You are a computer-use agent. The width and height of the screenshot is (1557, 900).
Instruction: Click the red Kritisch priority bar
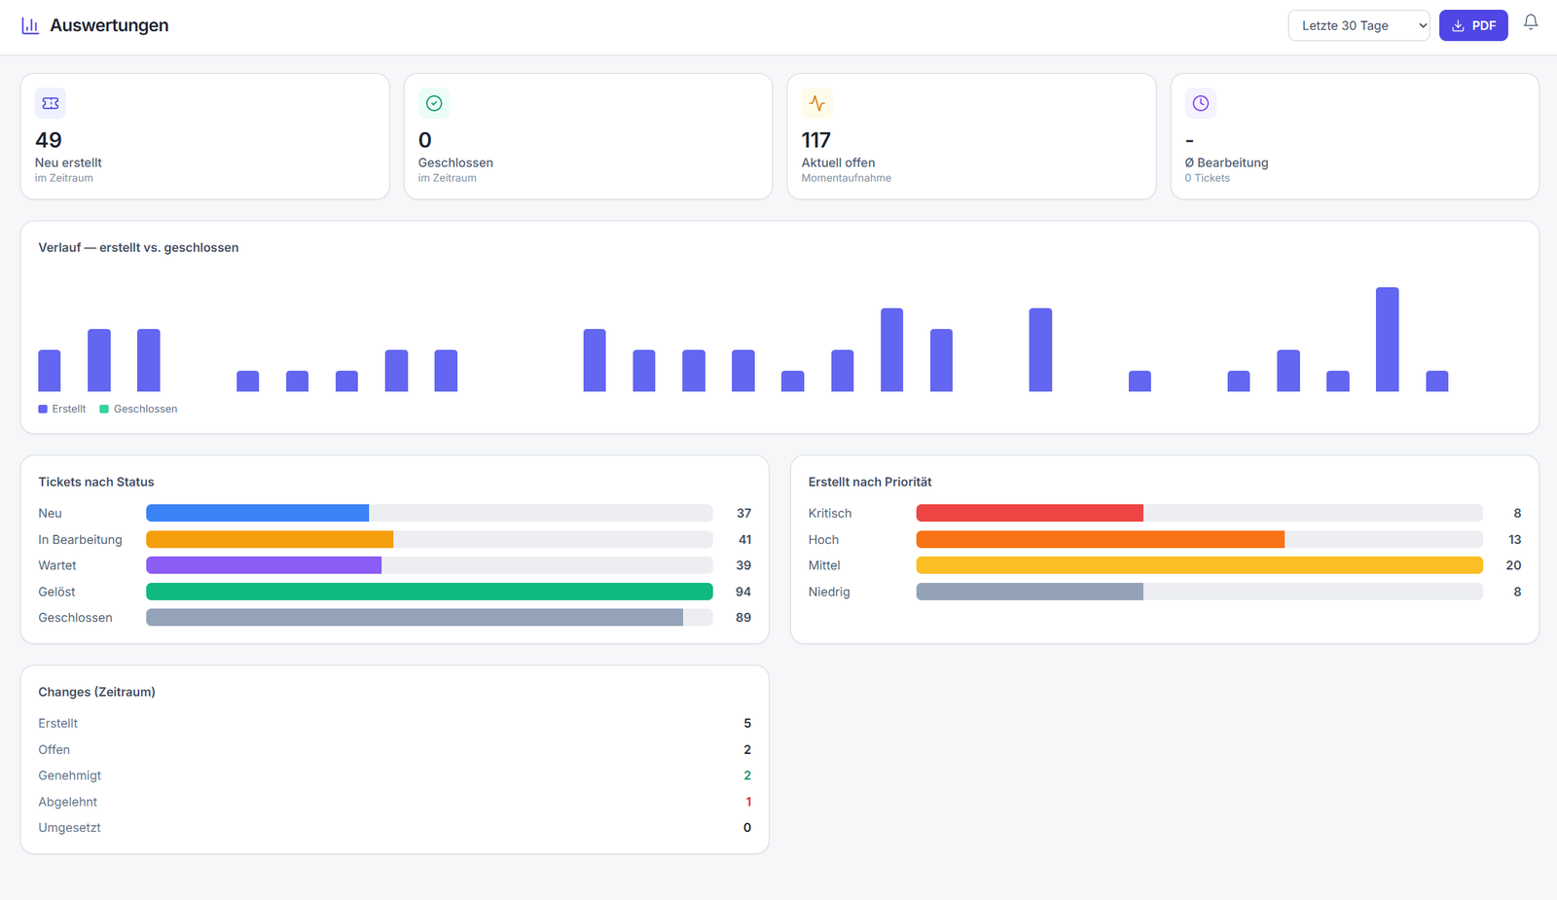point(1030,513)
